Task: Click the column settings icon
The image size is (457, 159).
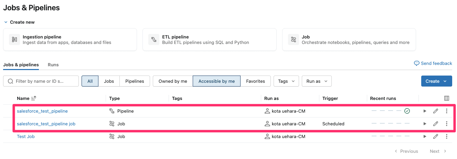Action: [447, 98]
